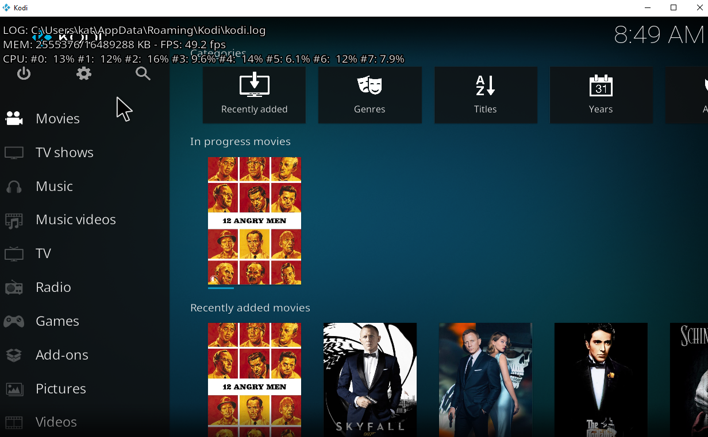Select the Games controller icon
This screenshot has height=437, width=708.
(x=14, y=321)
